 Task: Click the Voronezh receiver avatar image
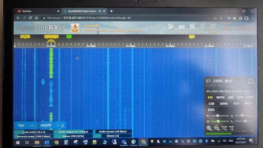click(75, 28)
